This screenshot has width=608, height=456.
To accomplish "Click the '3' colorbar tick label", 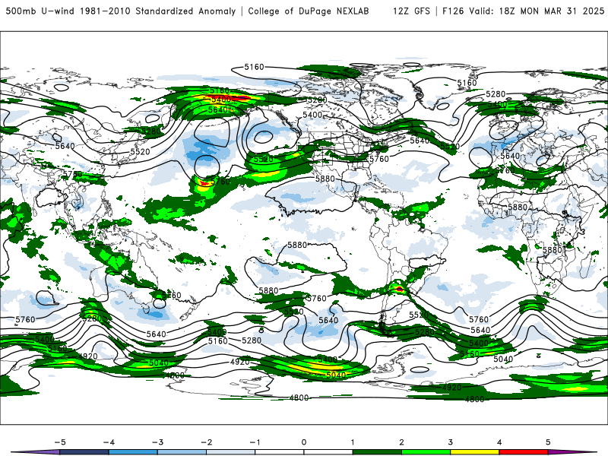I will point(450,442).
